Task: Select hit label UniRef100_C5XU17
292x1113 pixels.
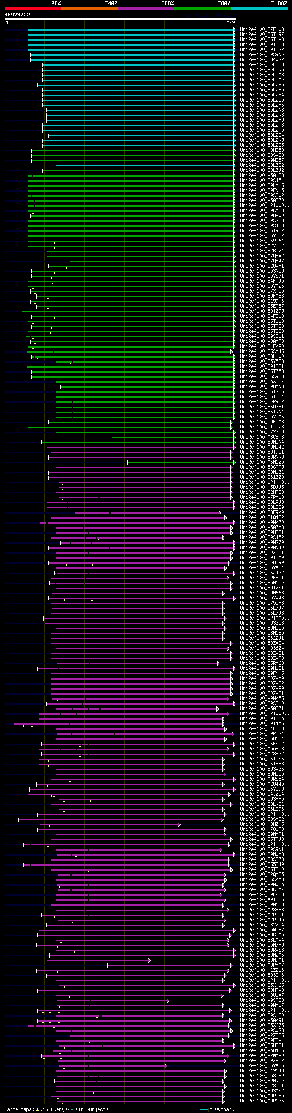Action: (262, 382)
